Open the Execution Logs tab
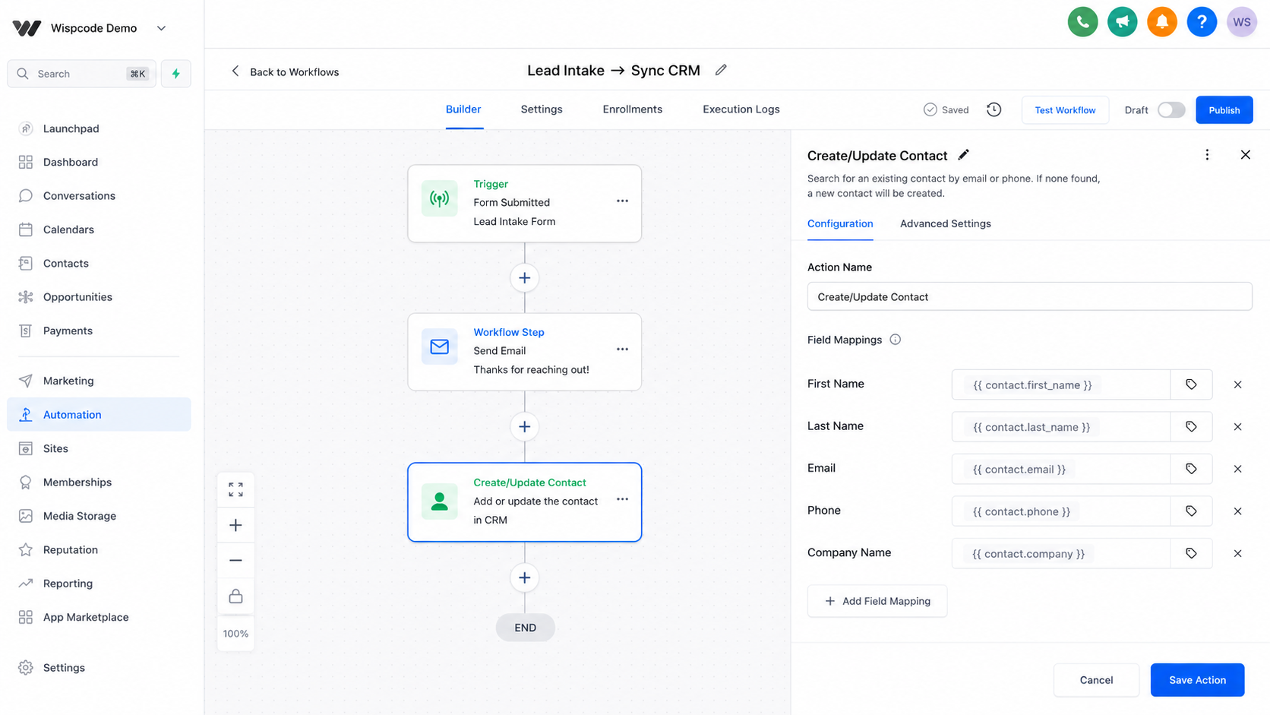 pos(741,109)
